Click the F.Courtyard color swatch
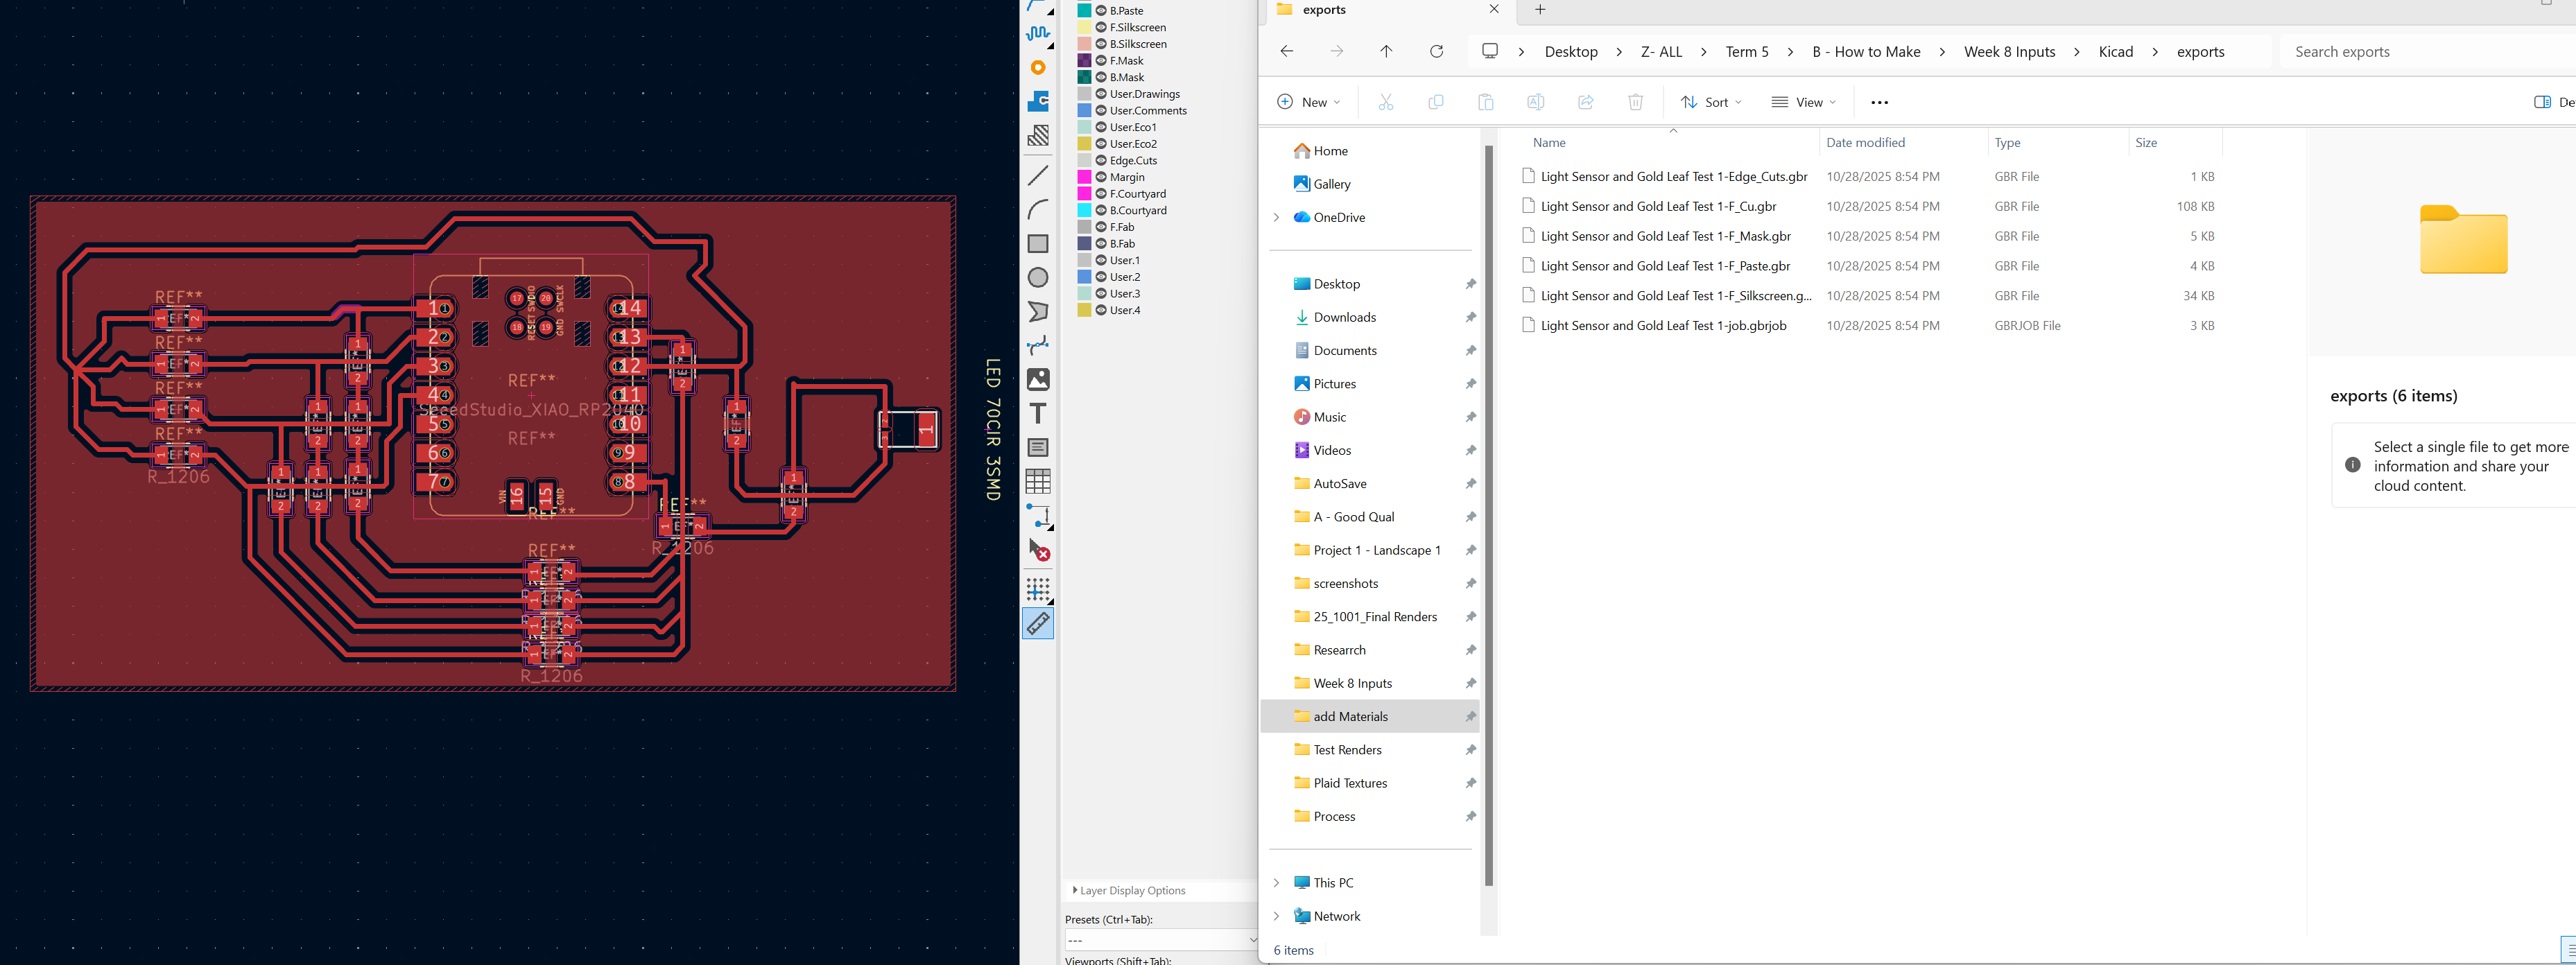Viewport: 2576px width, 965px height. click(1084, 194)
